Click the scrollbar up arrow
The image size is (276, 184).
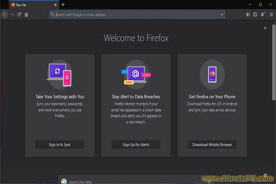coord(274,23)
